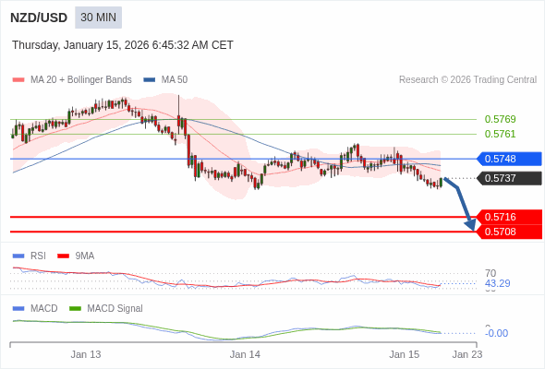This screenshot has height=369, width=545.
Task: Select the MA 20 + Bollinger Bands legend label
Action: coord(81,80)
